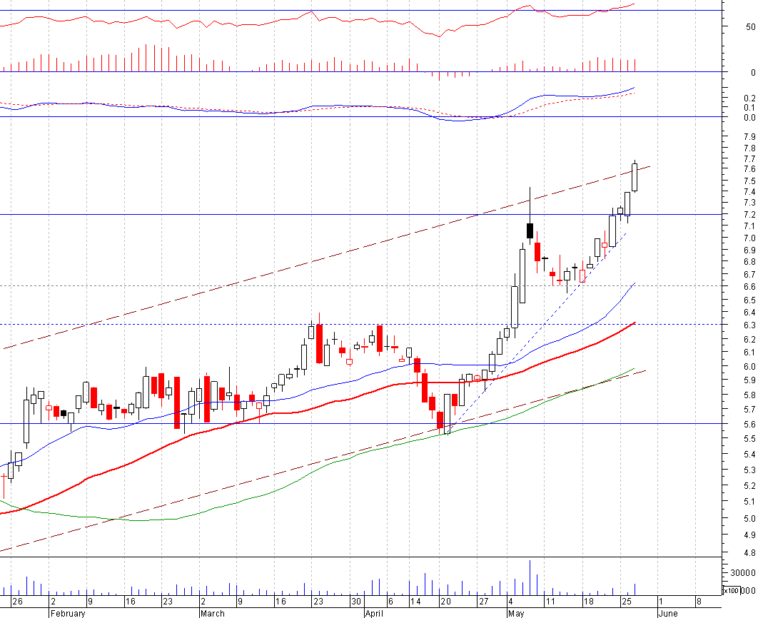Select the 5.4 price axis label

click(x=749, y=454)
